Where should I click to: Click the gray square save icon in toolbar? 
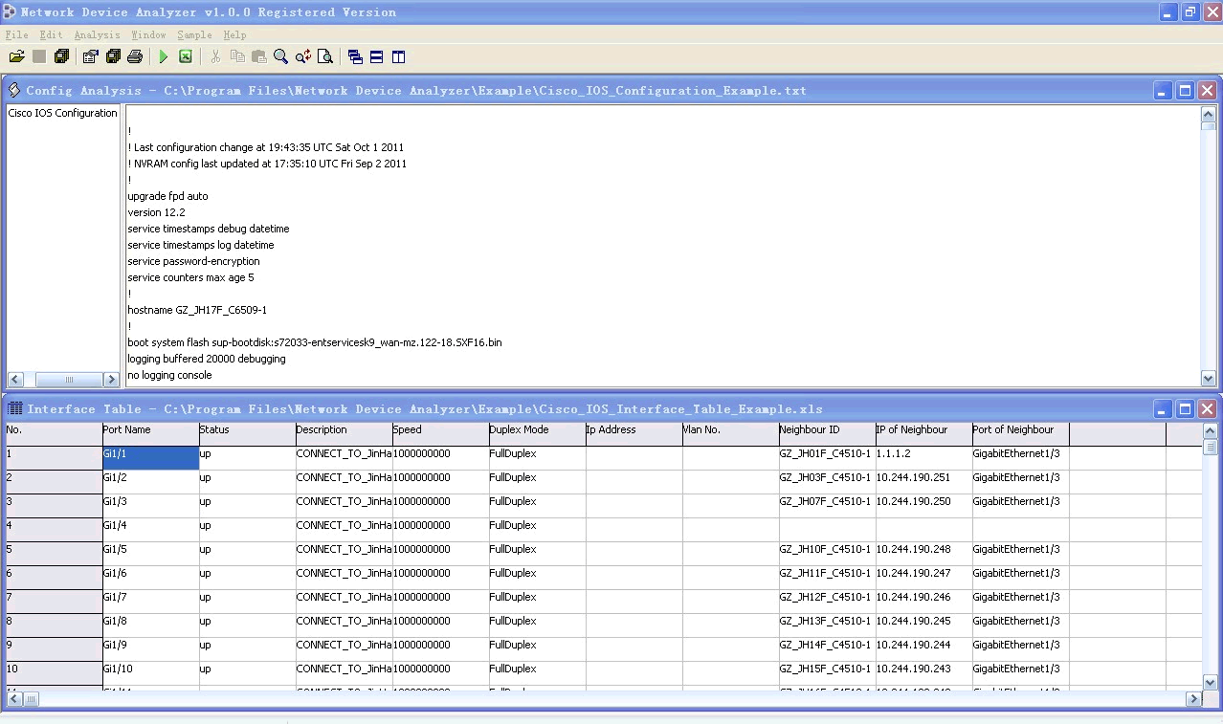pos(39,57)
